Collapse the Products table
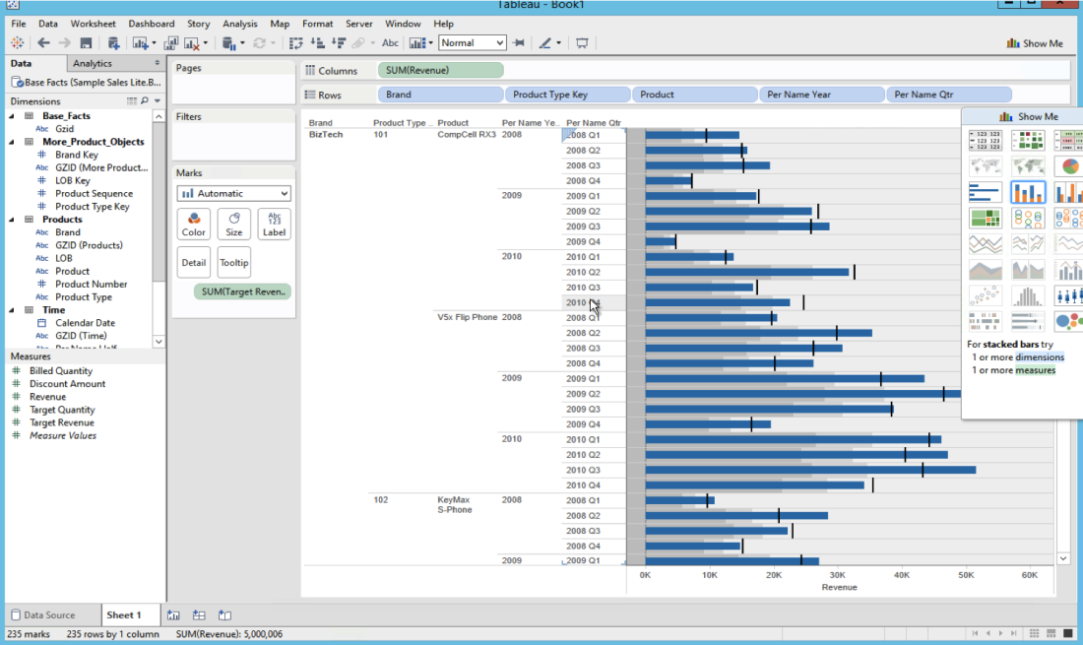Image resolution: width=1083 pixels, height=645 pixels. pyautogui.click(x=12, y=220)
